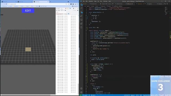This screenshot has width=171, height=96.
Task: Click the DevTools inspect element icon
Action: pyautogui.click(x=57, y=9)
